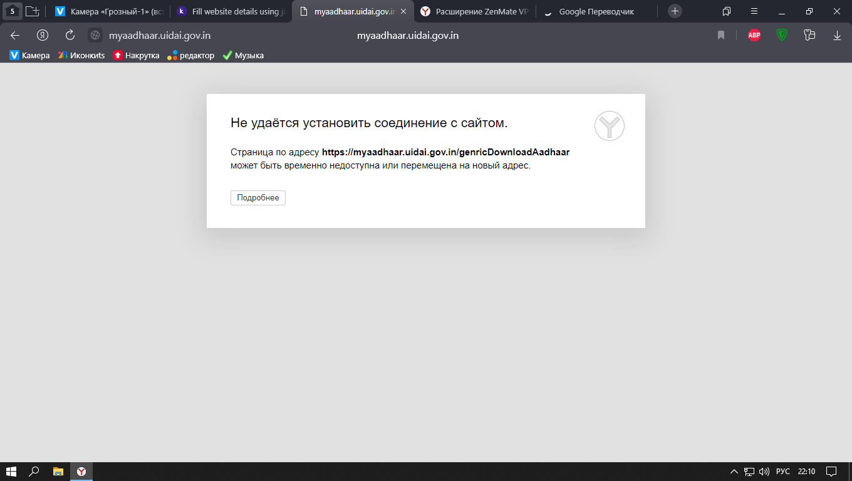The width and height of the screenshot is (852, 481).
Task: Click the site info icon in address bar
Action: [95, 36]
